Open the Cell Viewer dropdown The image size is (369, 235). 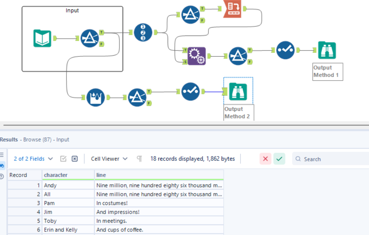[109, 159]
